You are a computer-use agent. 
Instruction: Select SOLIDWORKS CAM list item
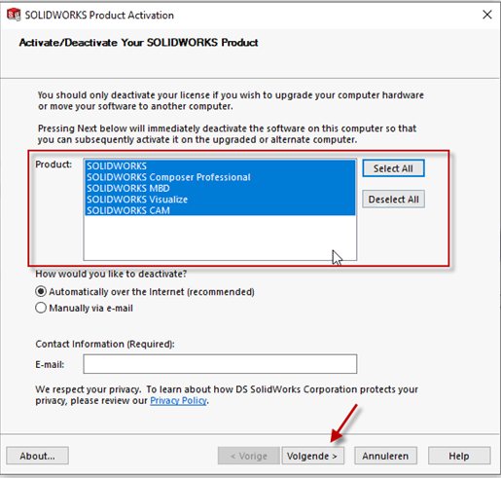click(x=220, y=210)
